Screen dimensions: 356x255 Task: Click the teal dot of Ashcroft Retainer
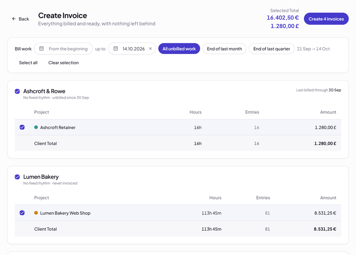(x=36, y=127)
